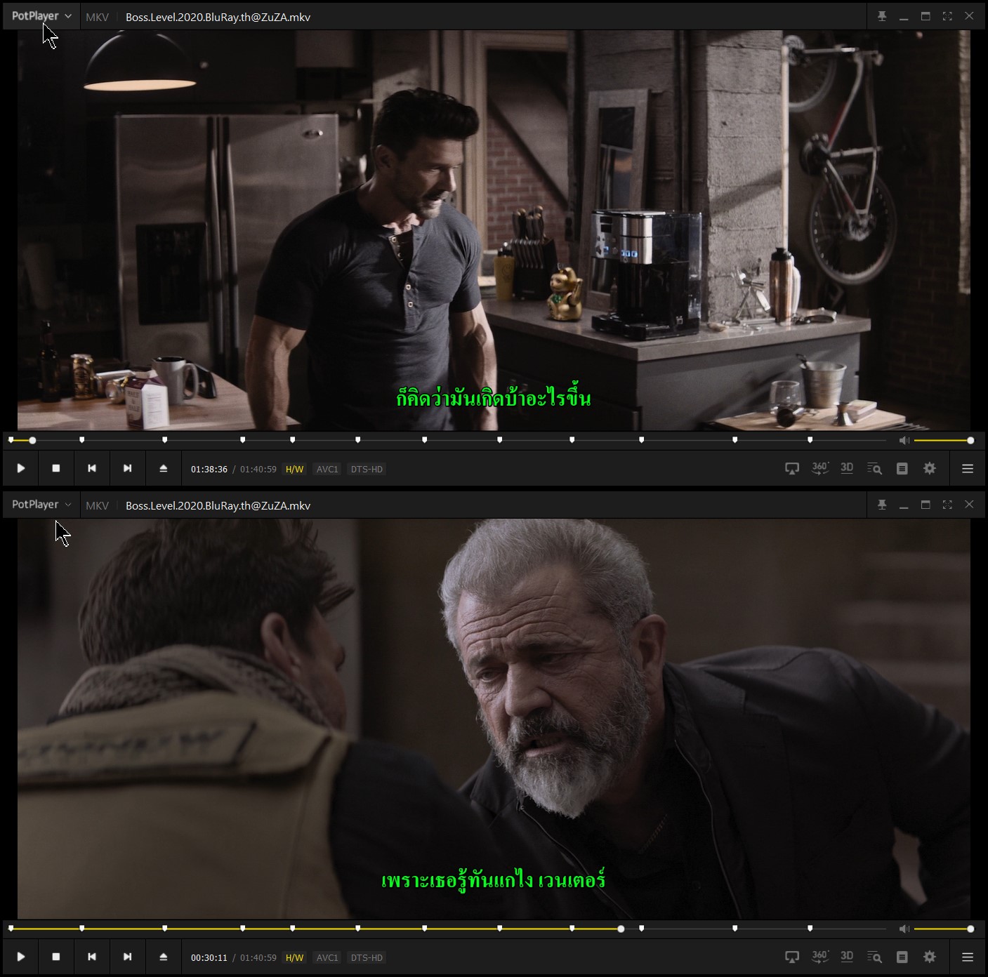Play video in bottom PotPlayer window

pyautogui.click(x=21, y=957)
